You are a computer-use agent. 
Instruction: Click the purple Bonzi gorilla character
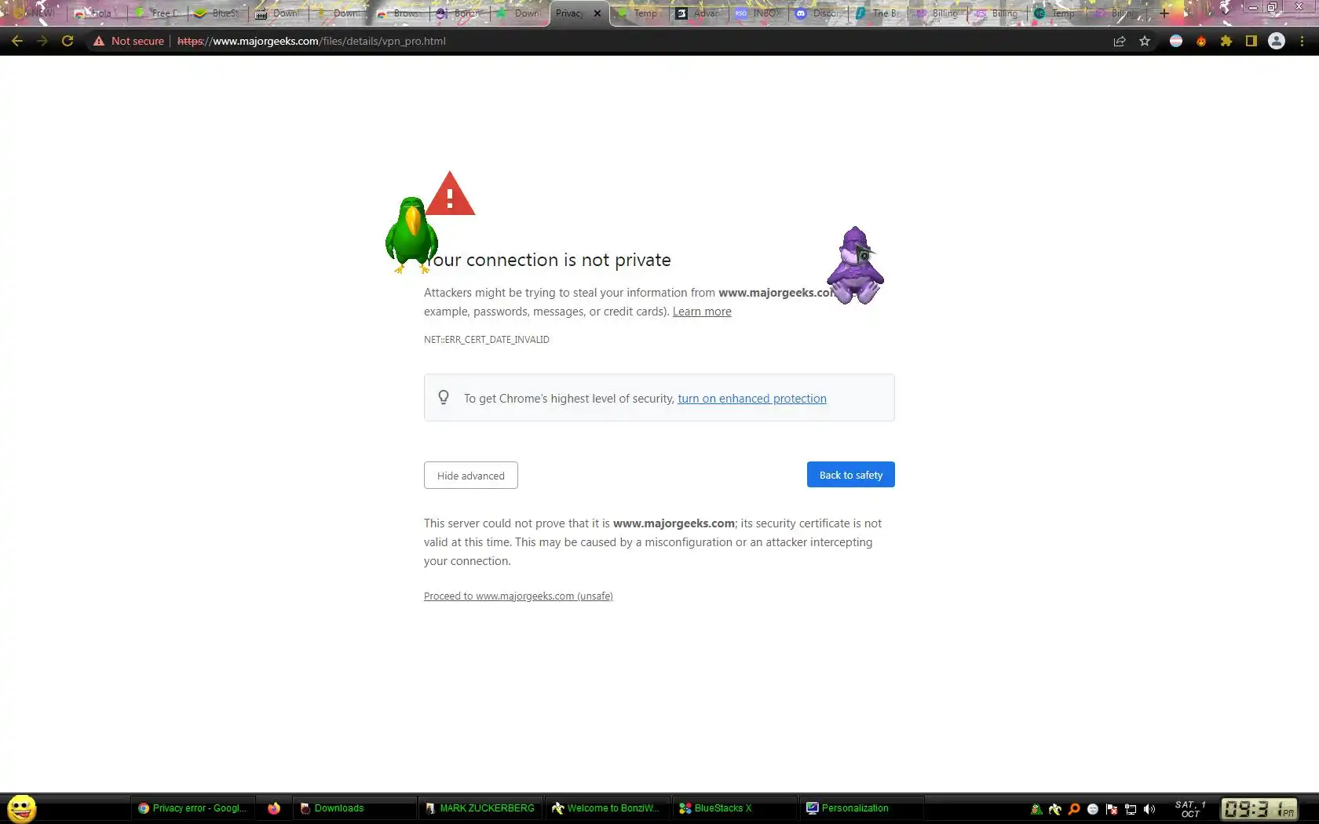tap(856, 265)
